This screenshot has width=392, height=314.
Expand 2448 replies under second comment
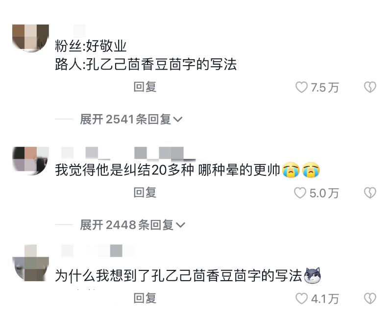[x=132, y=225]
